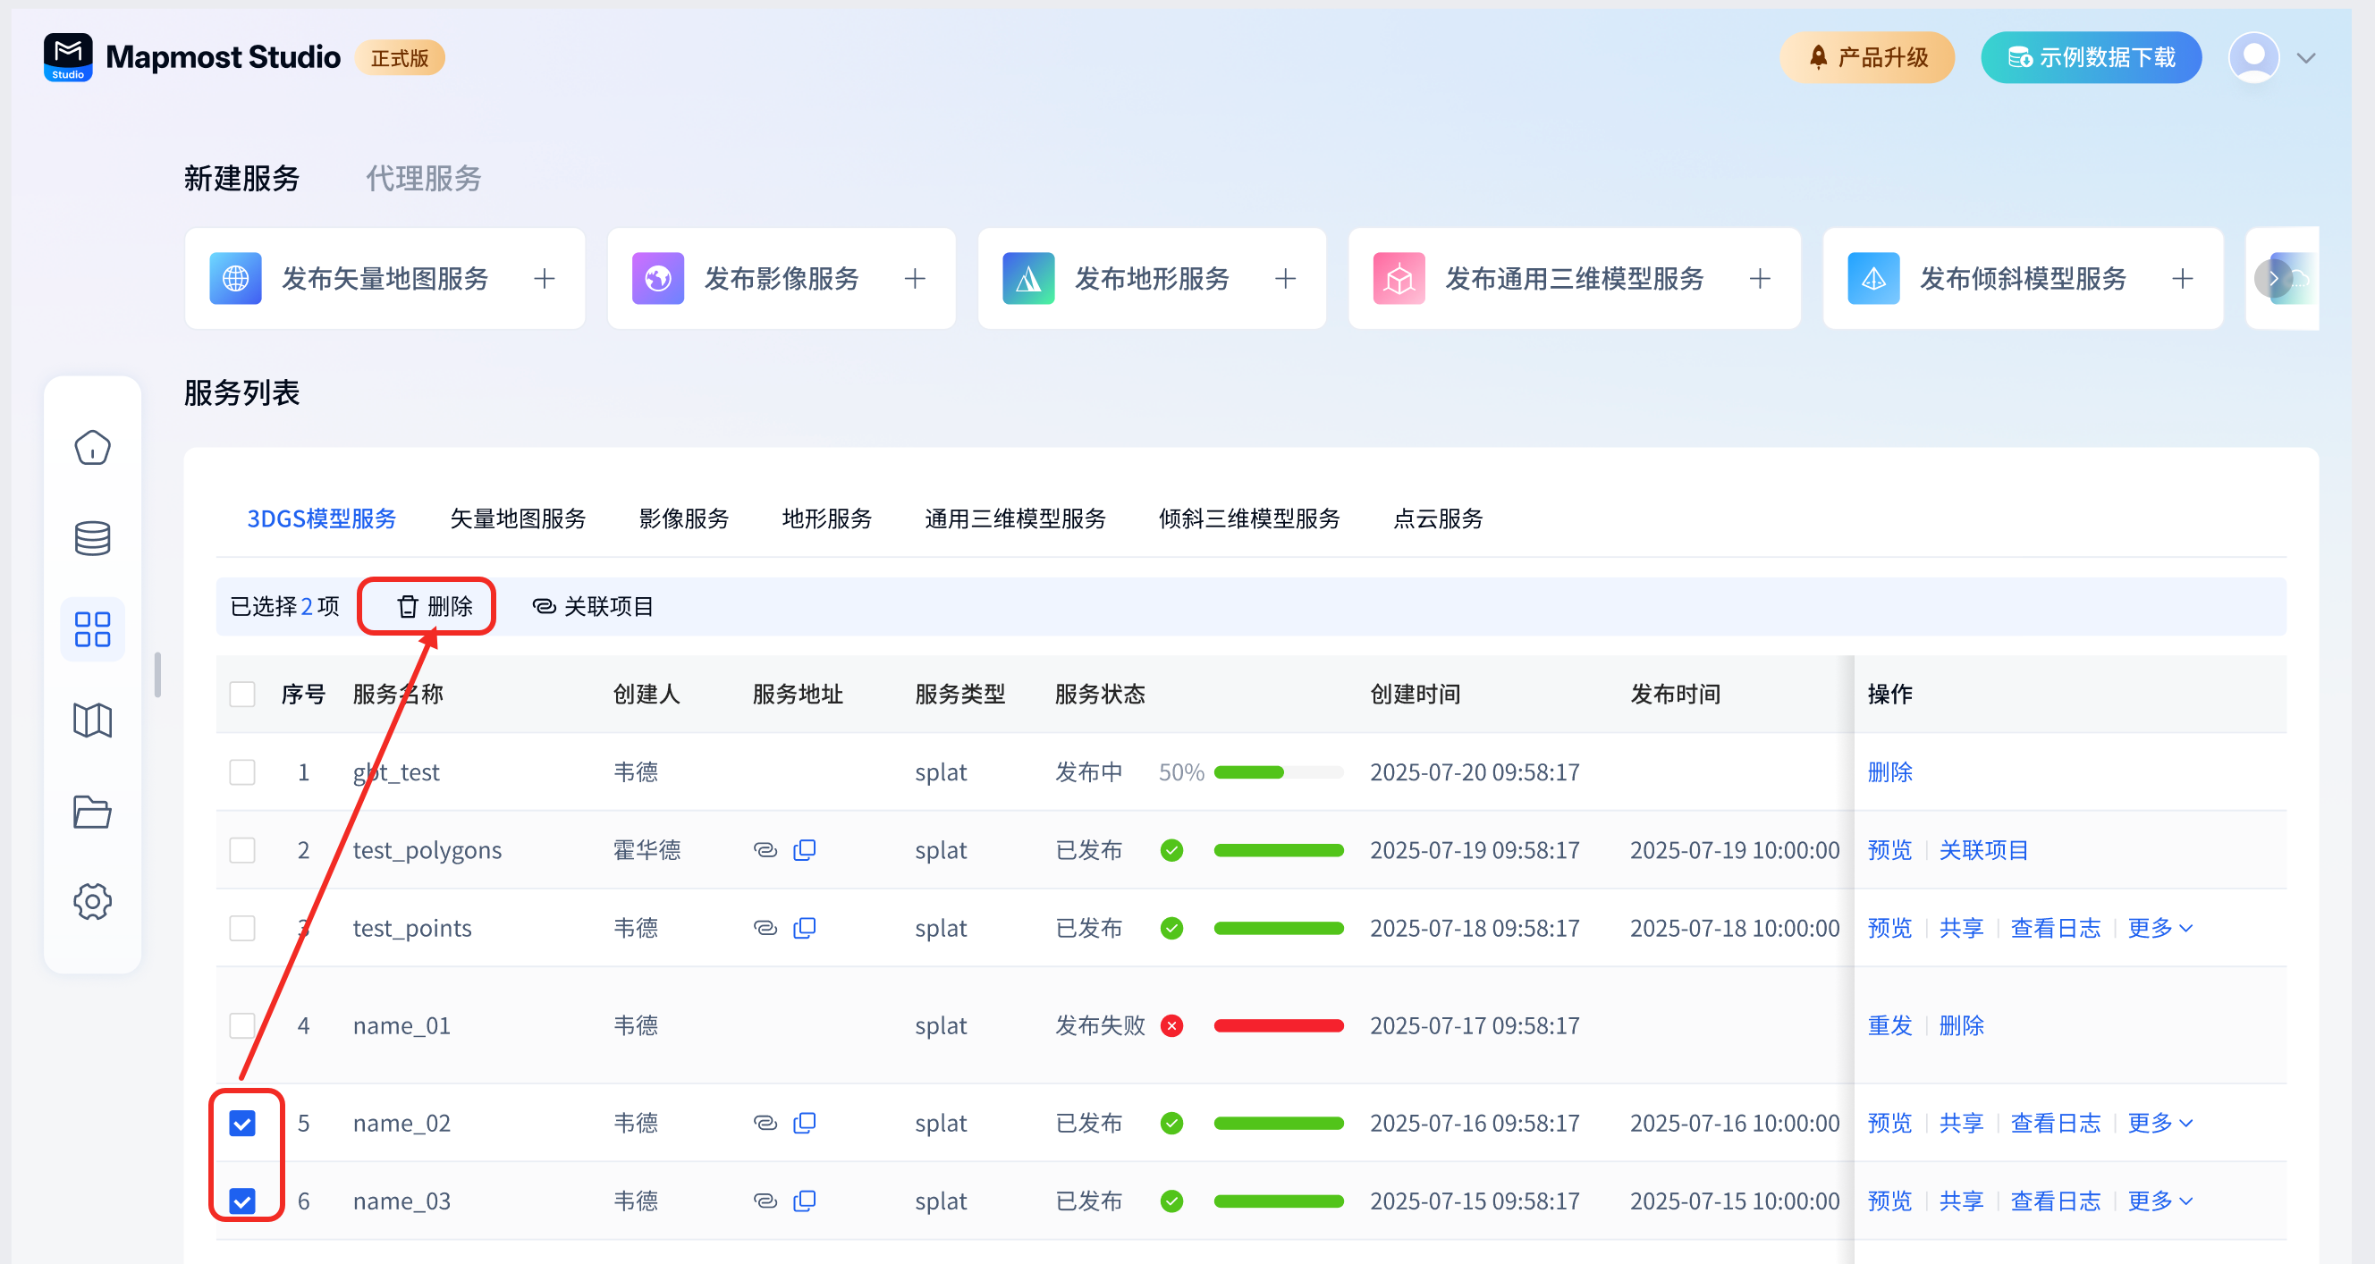Open the database icon in sidebar
Screen dimensions: 2375x1264
pyautogui.click(x=92, y=538)
